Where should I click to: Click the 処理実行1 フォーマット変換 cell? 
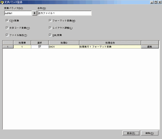[x=110, y=47]
